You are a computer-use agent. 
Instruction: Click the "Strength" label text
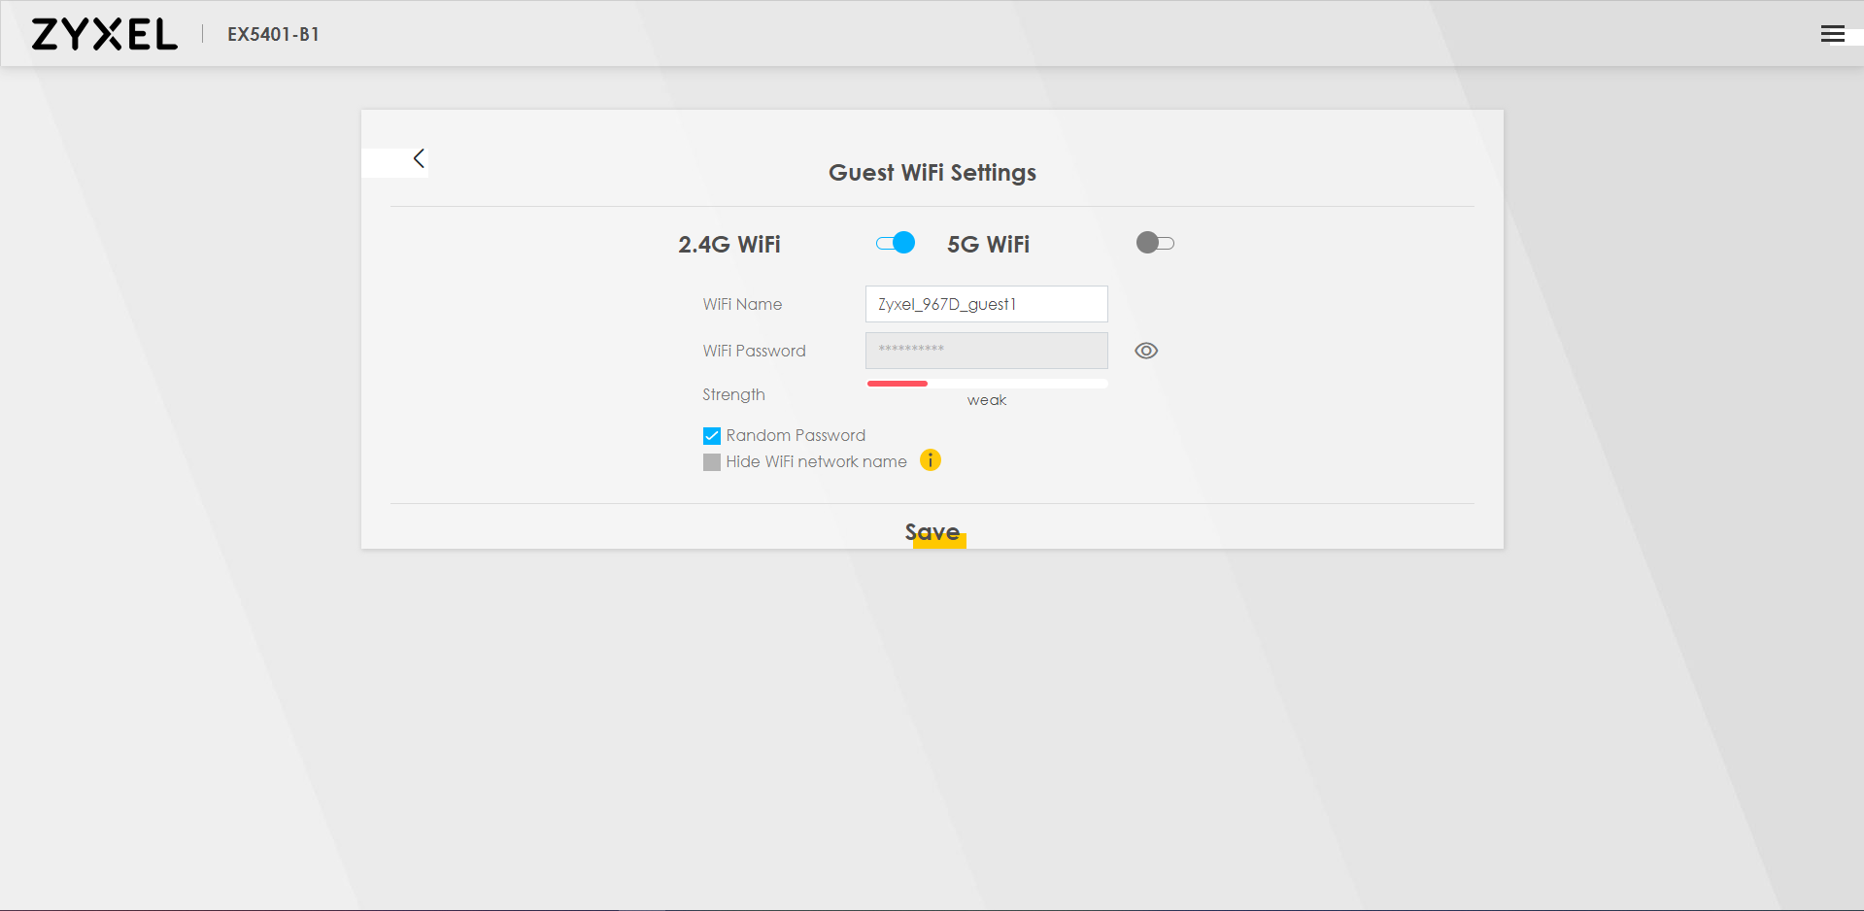point(733,394)
